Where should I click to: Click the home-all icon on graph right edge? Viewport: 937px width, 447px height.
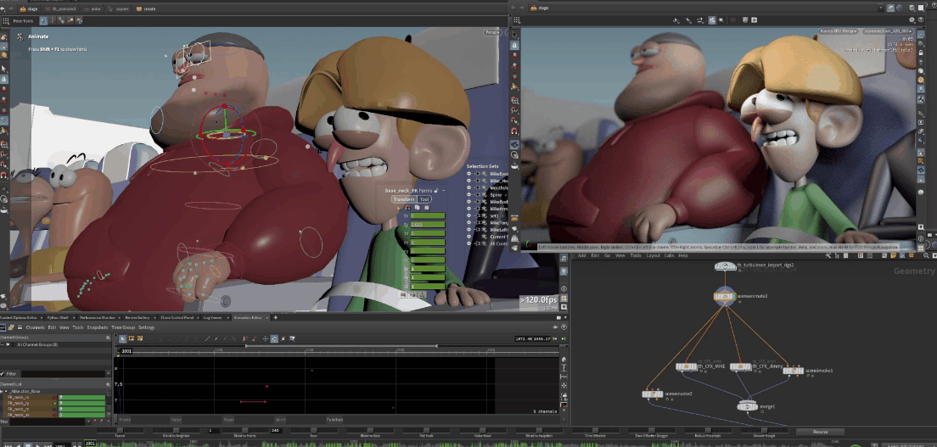tap(564, 359)
